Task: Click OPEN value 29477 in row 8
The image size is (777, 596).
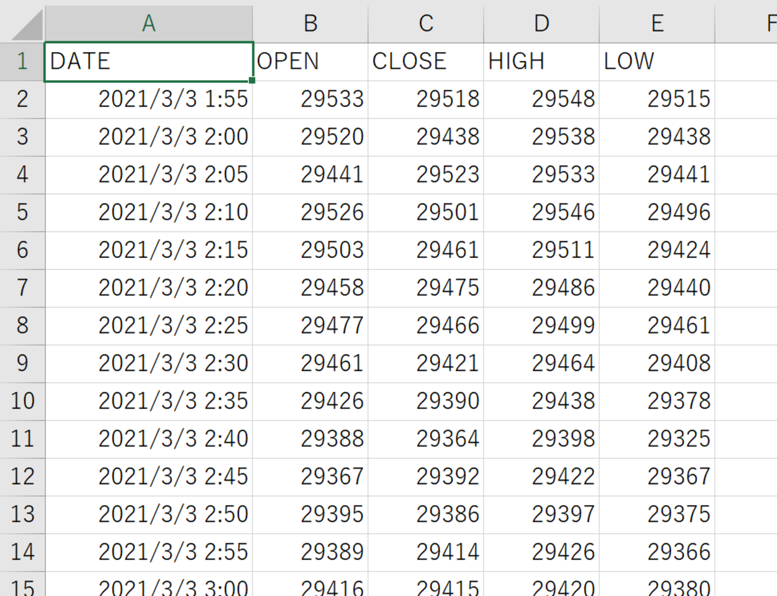Action: [x=310, y=326]
